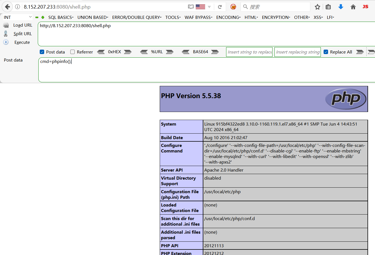
Task: Click the PHP API value 20121113
Action: 214,246
